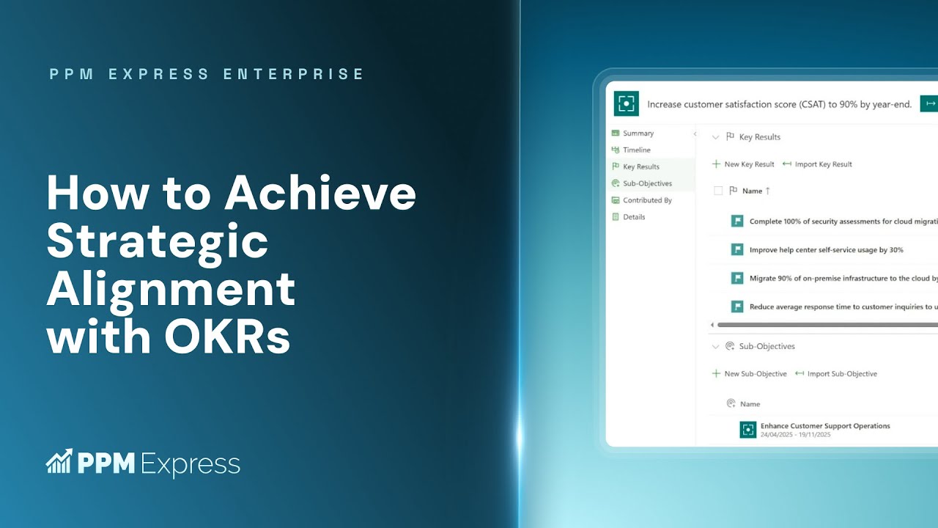
Task: Click the flag icon in the key results Name header
Action: coord(734,191)
